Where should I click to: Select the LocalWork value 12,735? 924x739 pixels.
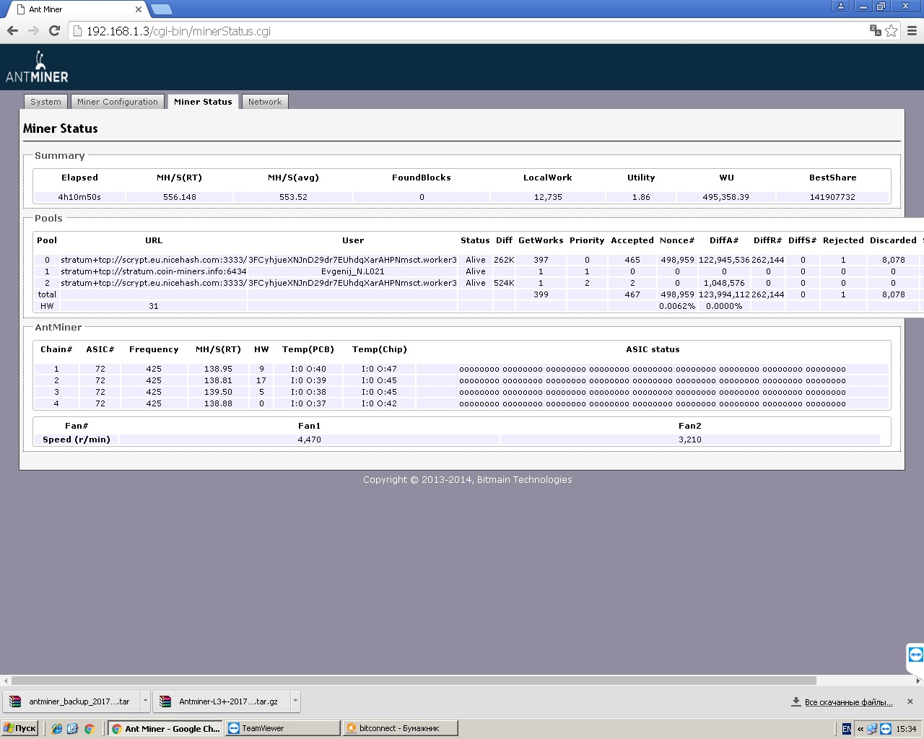point(548,197)
